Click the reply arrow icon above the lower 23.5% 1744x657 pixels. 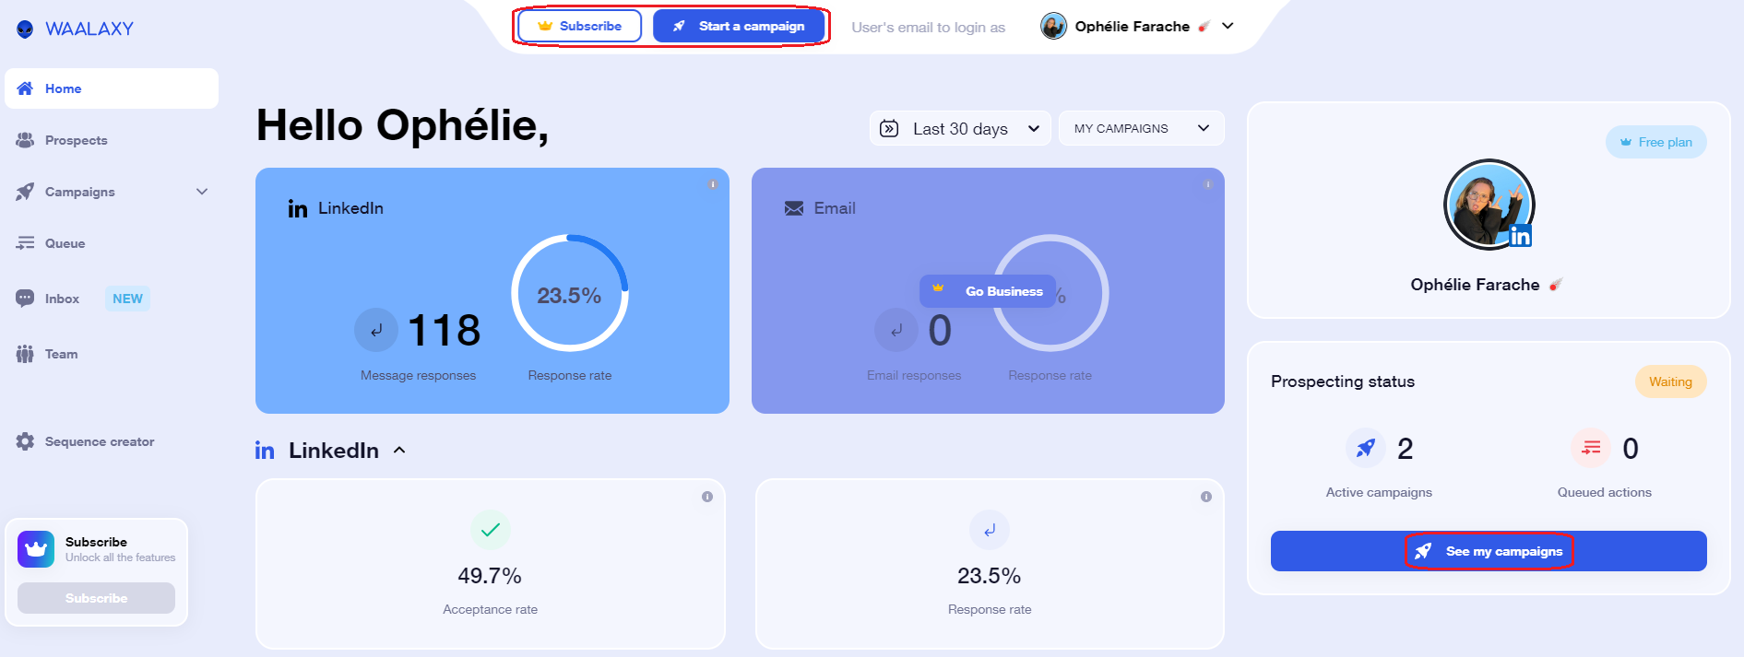click(x=990, y=530)
